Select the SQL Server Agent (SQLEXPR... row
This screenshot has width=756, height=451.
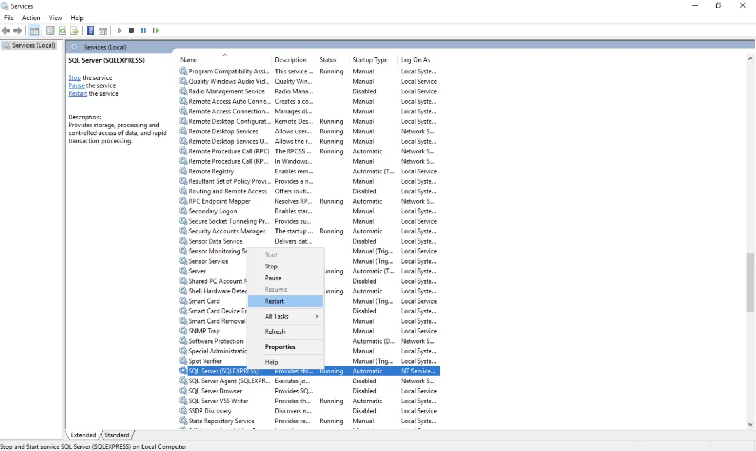[x=309, y=381]
